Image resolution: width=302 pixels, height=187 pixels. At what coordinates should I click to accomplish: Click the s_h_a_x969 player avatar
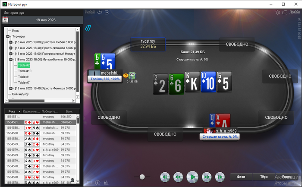(210, 131)
